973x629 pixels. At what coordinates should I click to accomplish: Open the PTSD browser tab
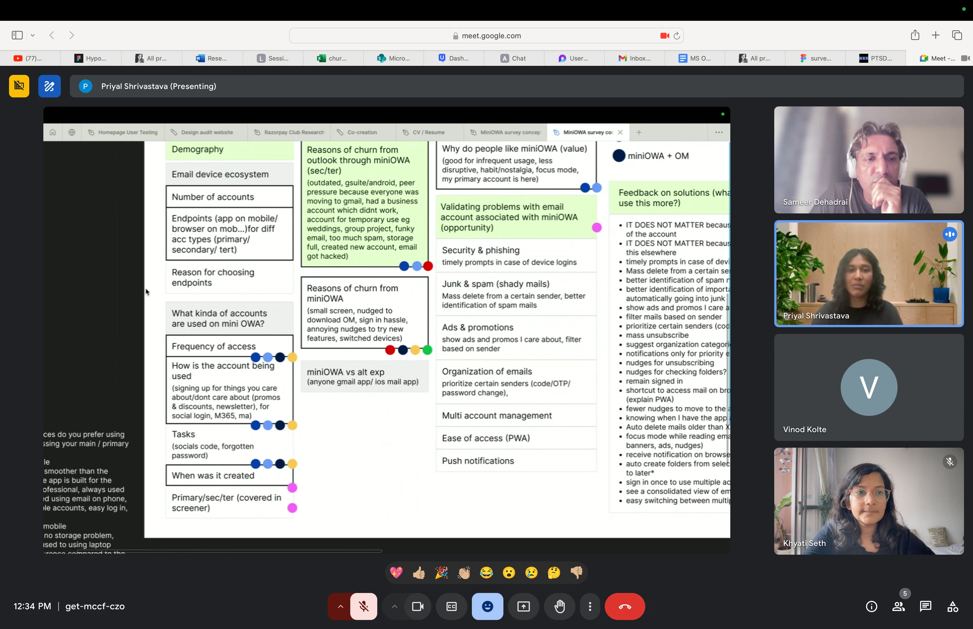pyautogui.click(x=876, y=58)
